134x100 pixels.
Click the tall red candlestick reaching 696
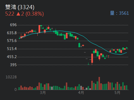39,29
